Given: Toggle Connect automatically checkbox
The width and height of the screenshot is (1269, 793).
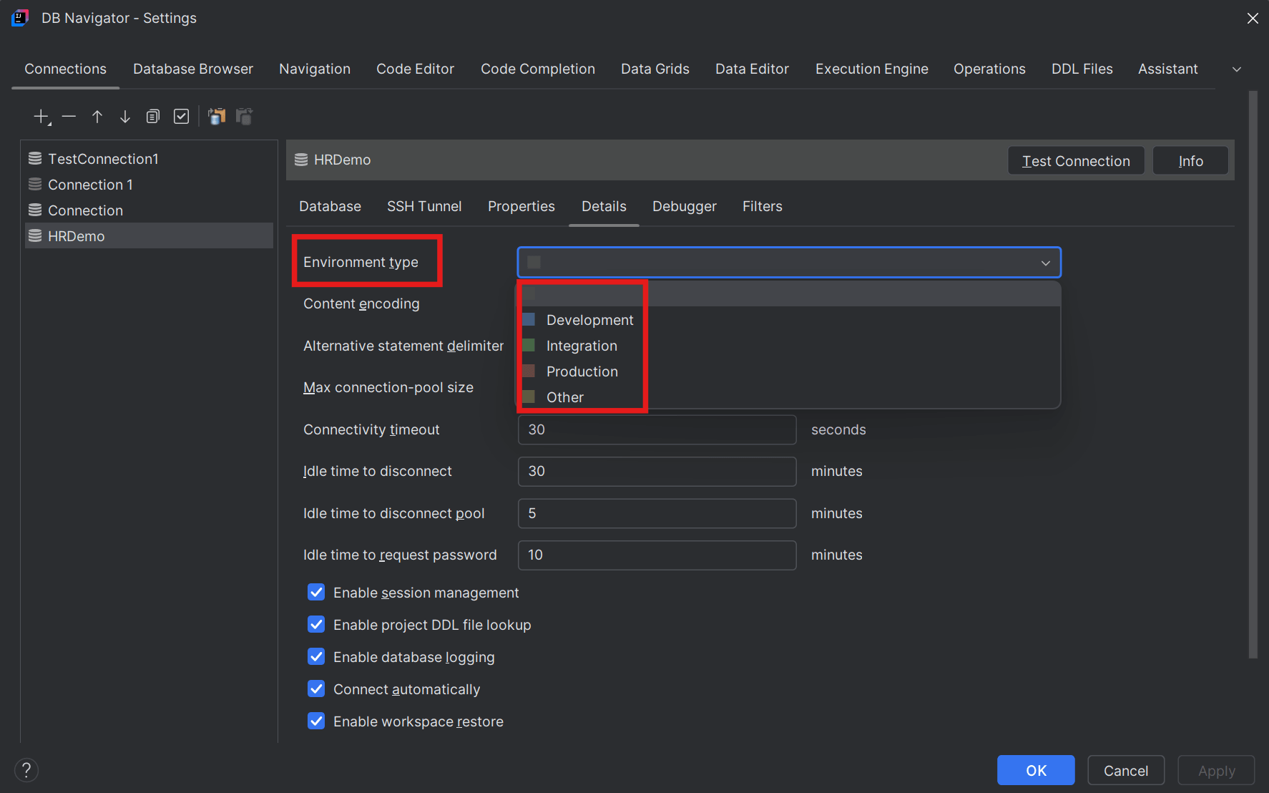Looking at the screenshot, I should pyautogui.click(x=316, y=689).
